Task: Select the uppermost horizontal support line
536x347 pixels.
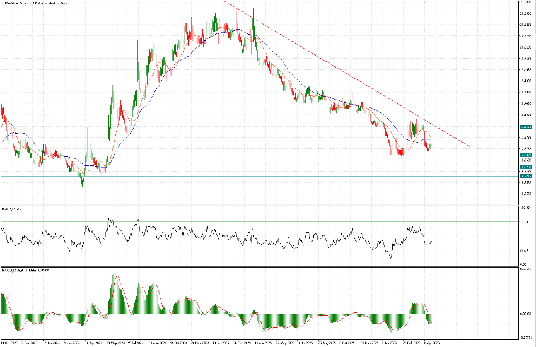Action: 252,155
